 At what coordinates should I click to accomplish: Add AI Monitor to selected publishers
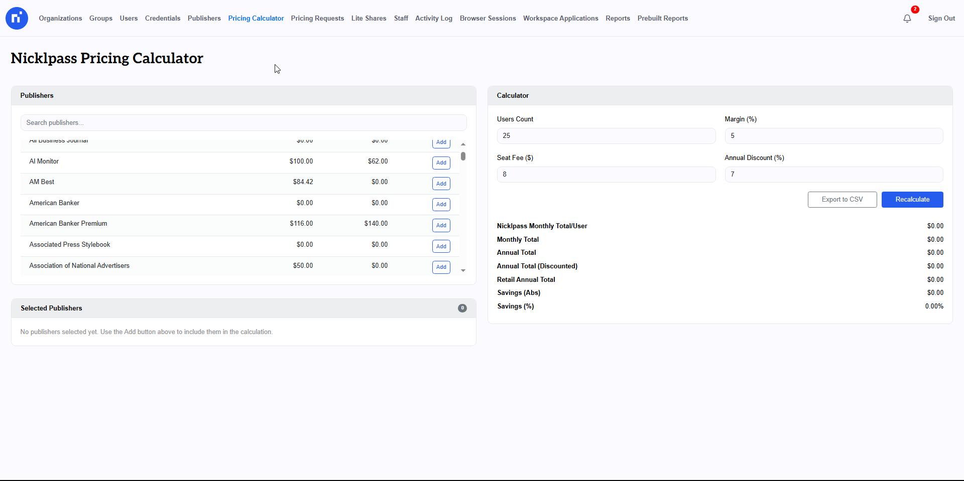click(x=441, y=163)
